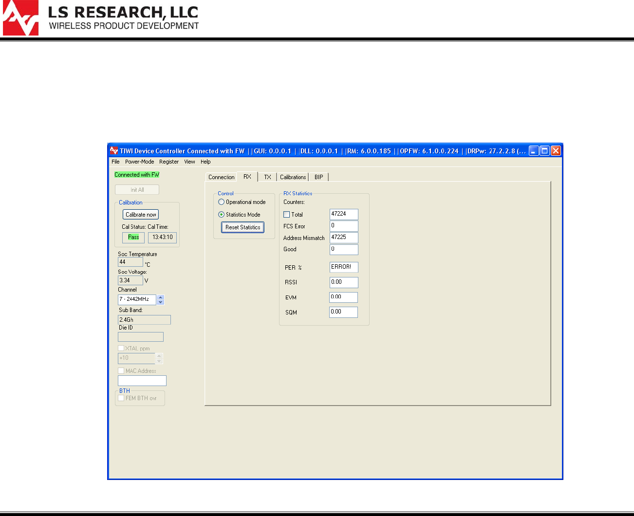Click the Cal Status Pass indicator
634x516 pixels.
click(x=133, y=238)
